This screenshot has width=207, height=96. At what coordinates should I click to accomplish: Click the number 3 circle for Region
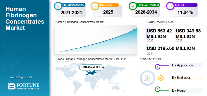(157, 89)
